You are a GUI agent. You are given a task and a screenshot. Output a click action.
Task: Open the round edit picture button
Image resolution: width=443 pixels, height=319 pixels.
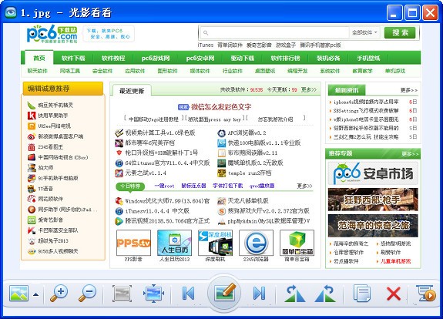pos(224,293)
